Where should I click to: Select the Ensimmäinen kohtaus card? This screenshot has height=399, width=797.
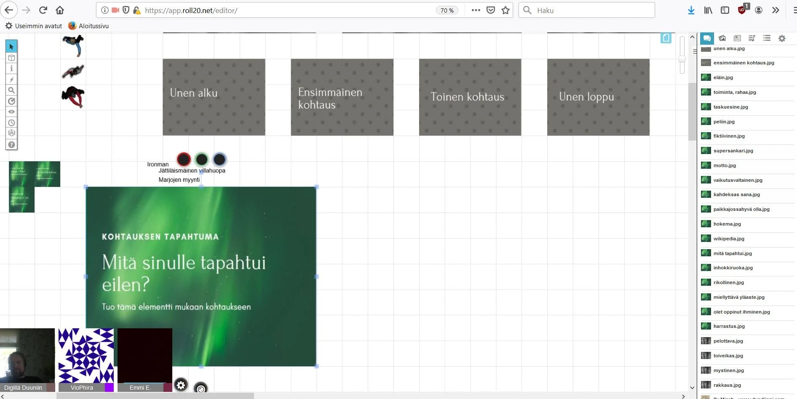point(342,97)
